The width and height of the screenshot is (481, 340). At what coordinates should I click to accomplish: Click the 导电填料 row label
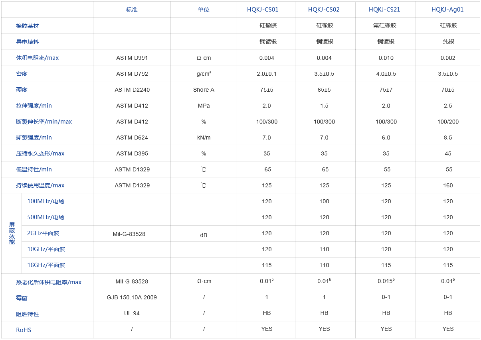coord(28,42)
